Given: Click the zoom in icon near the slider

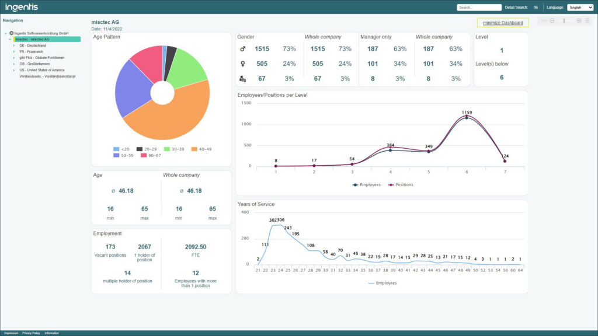Looking at the screenshot, I should click(579, 20).
